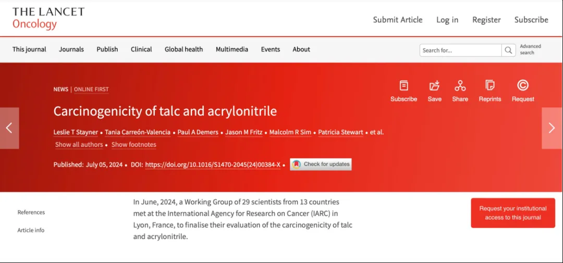Click The Lancet Oncology logo
Image resolution: width=563 pixels, height=263 pixels.
coord(48,18)
